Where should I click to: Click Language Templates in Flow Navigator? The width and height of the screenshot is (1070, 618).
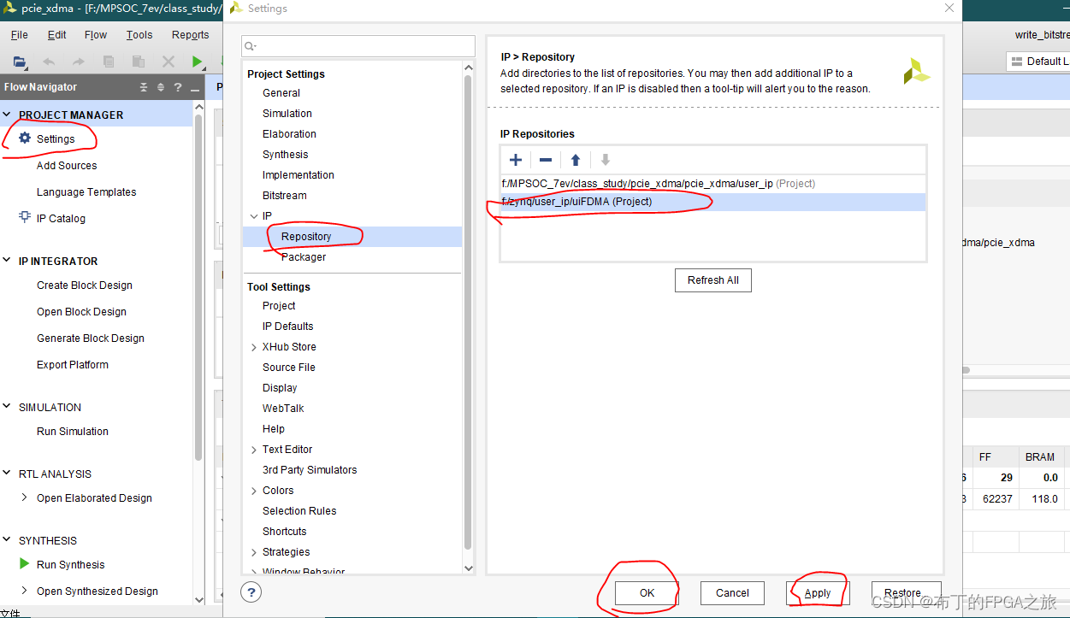pos(86,192)
